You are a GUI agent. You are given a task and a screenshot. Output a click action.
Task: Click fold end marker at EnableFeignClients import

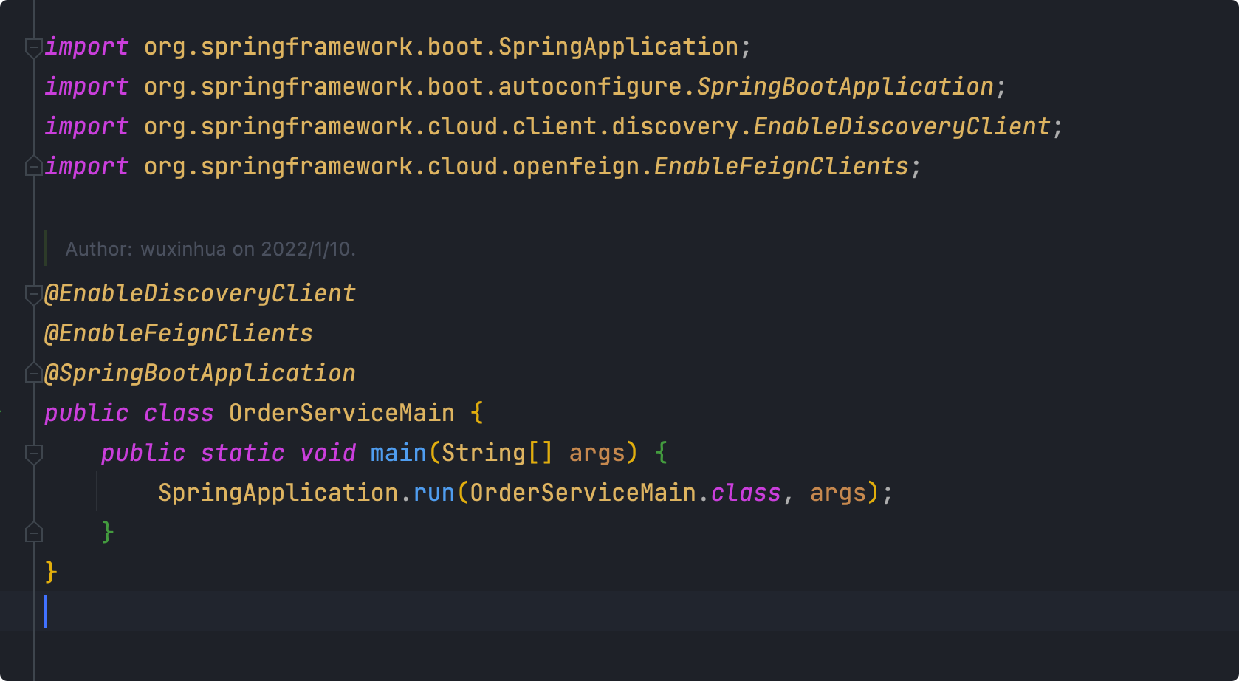tap(34, 166)
